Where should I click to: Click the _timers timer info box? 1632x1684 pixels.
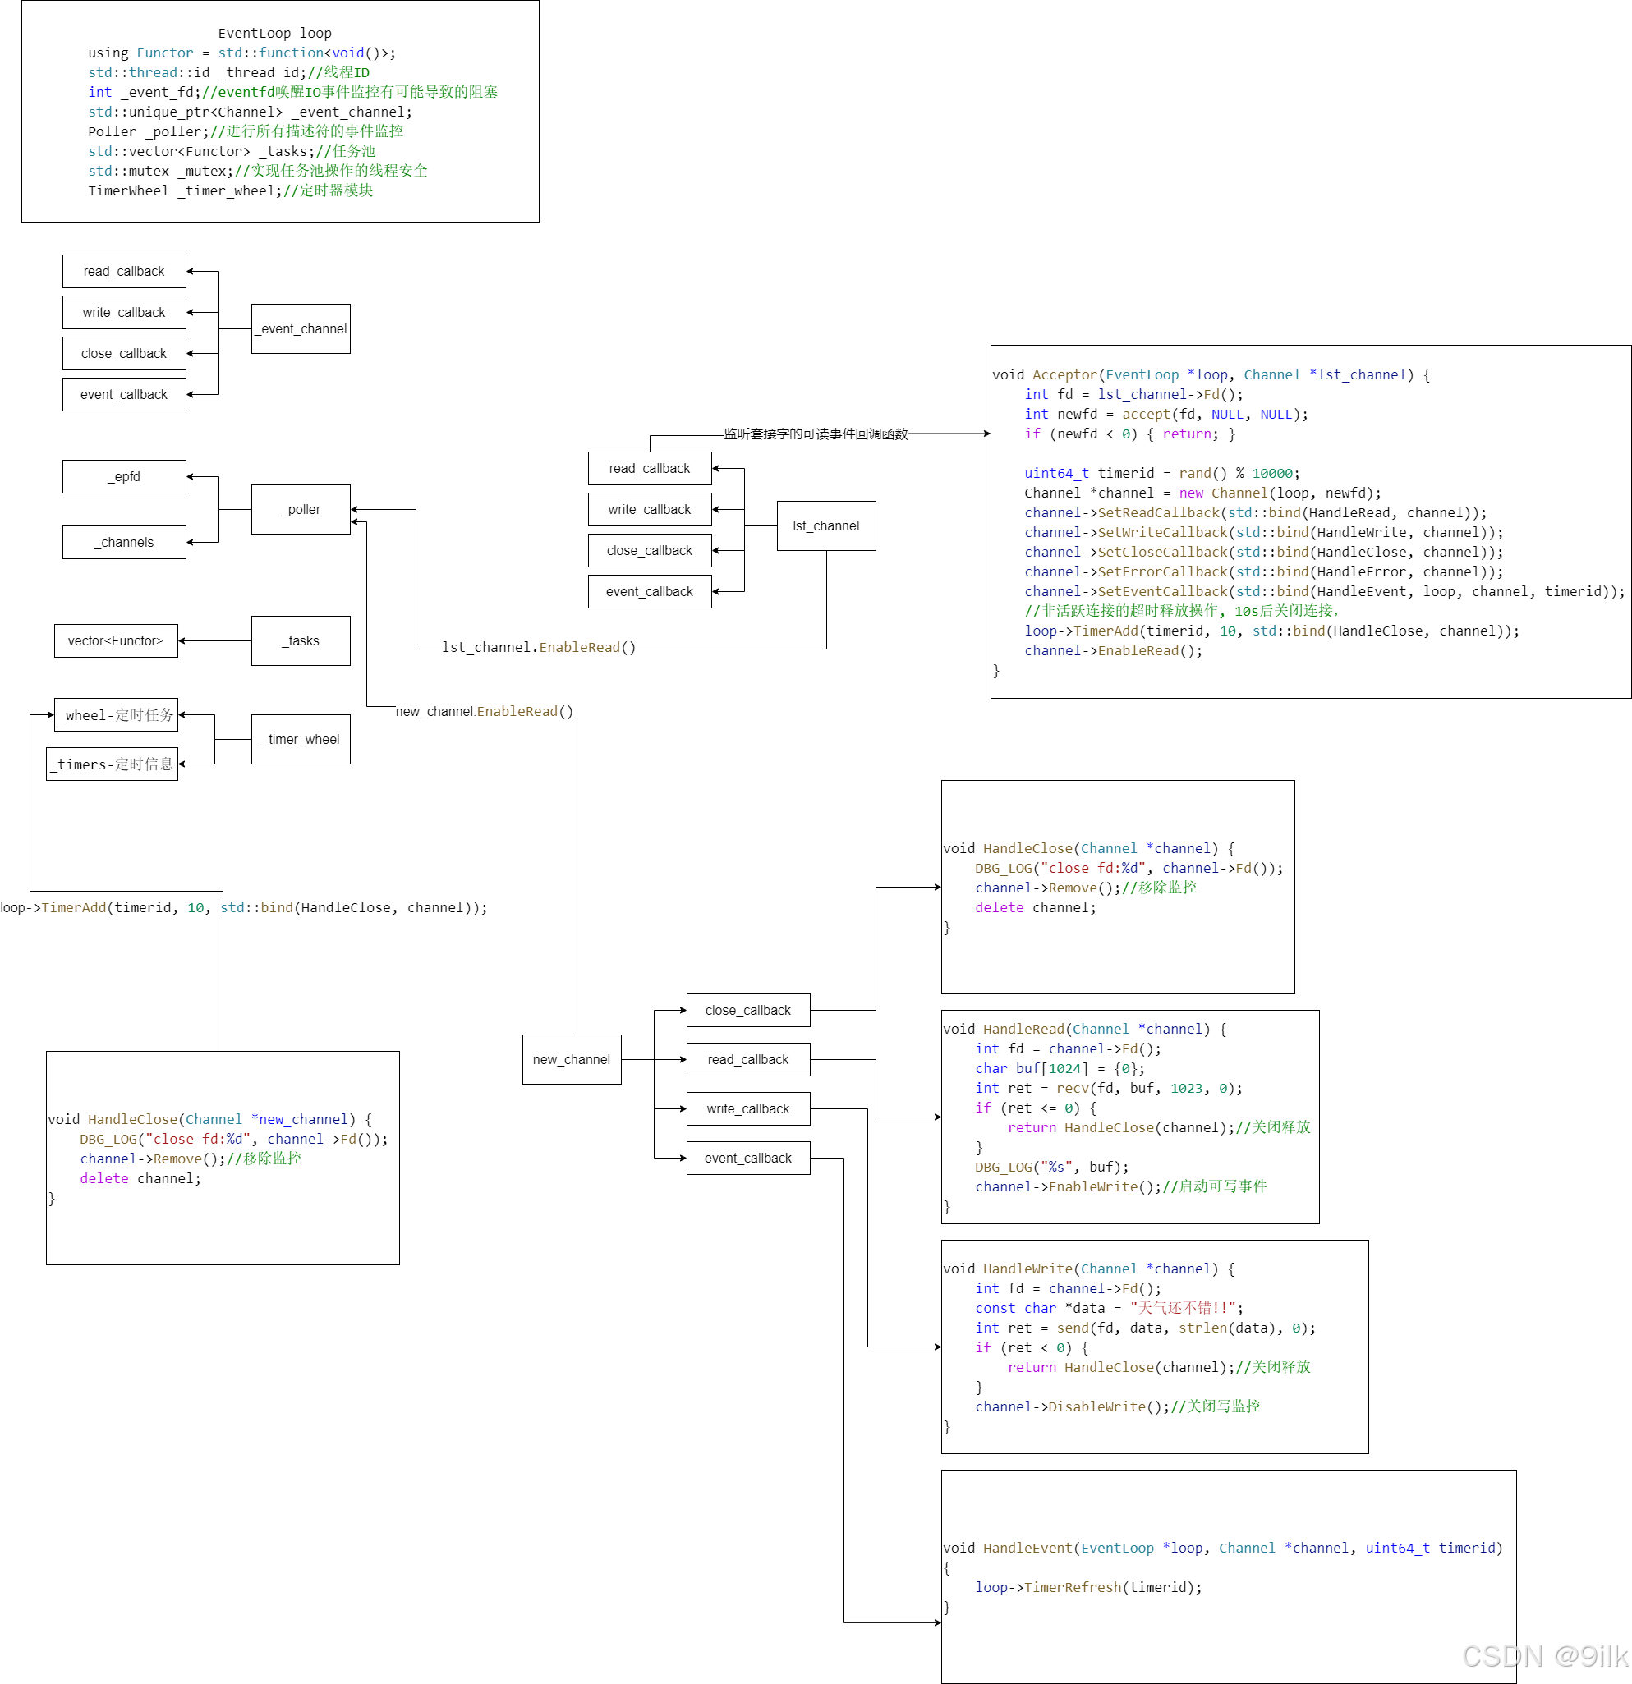click(112, 764)
